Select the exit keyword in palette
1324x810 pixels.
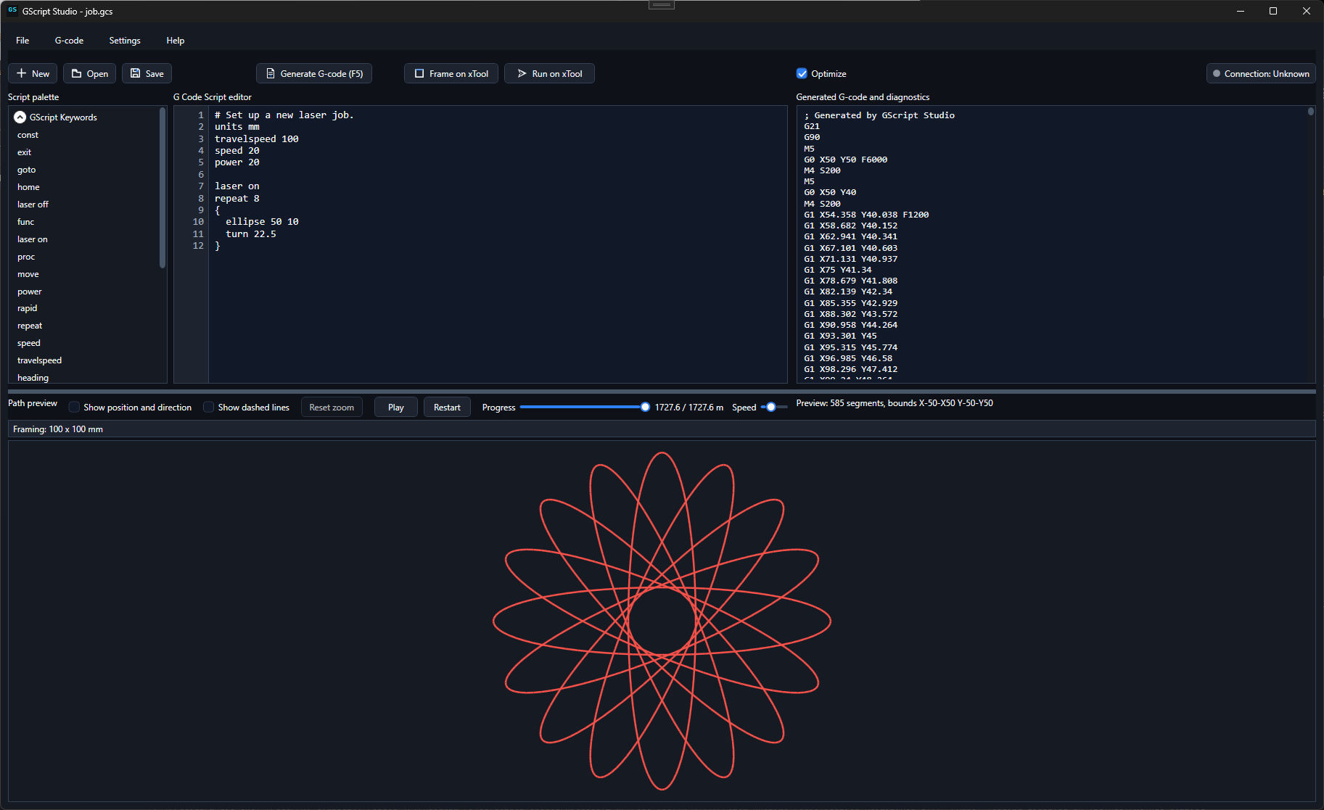pyautogui.click(x=24, y=152)
